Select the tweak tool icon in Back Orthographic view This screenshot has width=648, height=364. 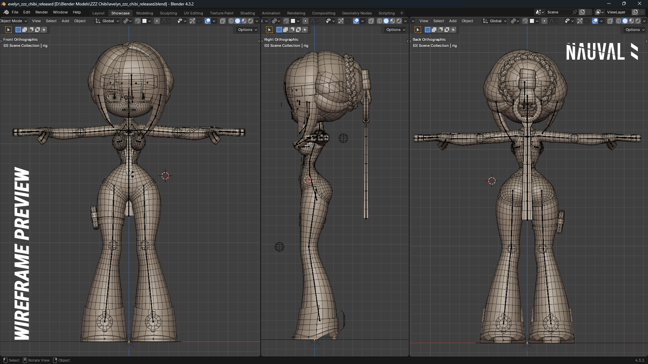(418, 30)
